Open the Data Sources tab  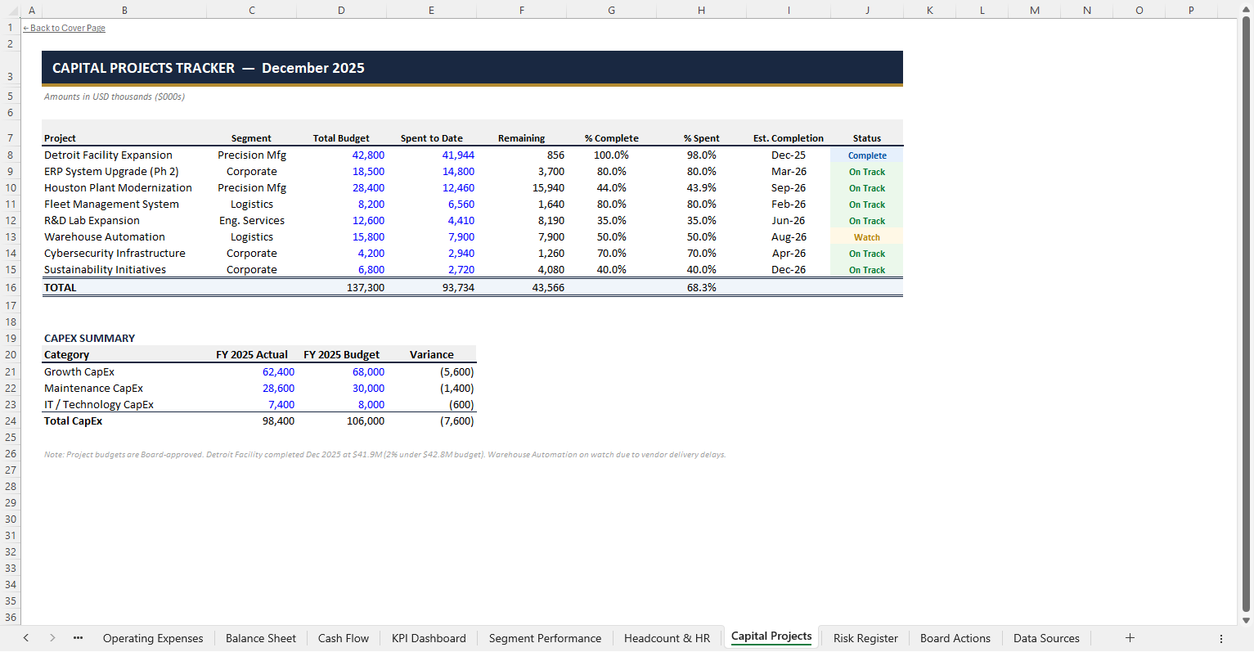point(1046,638)
